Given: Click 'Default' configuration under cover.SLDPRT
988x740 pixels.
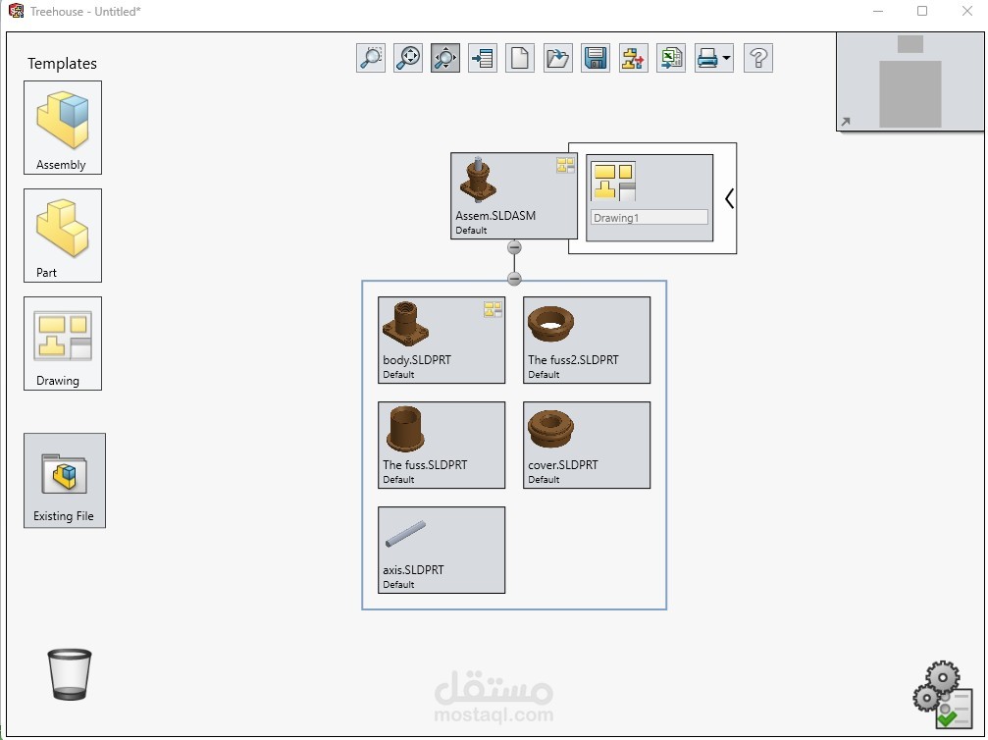Looking at the screenshot, I should click(x=544, y=480).
